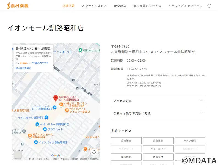
Task: Click 中古取扱 service button
Action: point(126,157)
